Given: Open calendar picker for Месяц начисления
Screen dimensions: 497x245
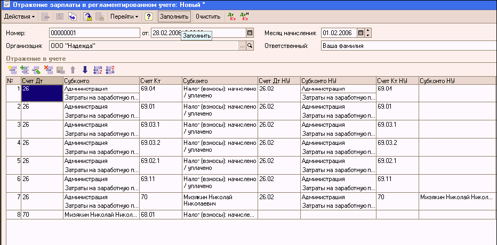Looking at the screenshot, I should click(x=360, y=33).
